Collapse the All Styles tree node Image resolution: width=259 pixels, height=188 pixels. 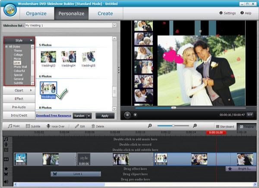6,47
